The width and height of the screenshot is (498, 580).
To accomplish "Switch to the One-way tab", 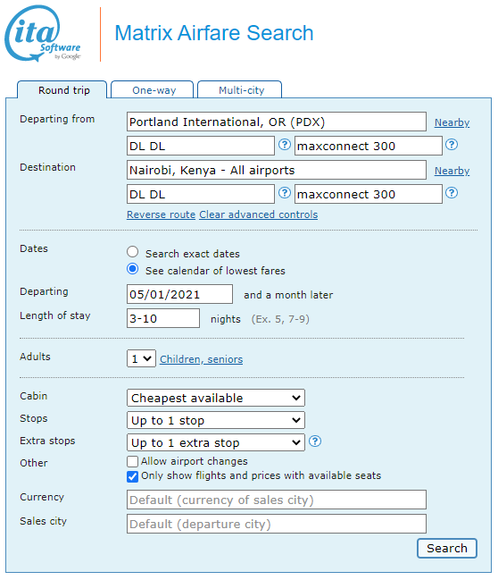I will tap(153, 90).
